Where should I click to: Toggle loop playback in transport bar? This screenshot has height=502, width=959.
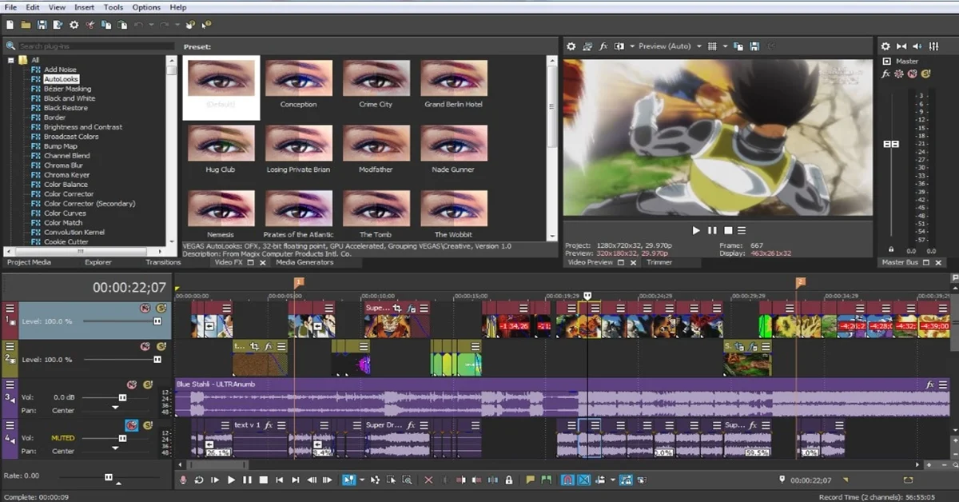point(199,480)
